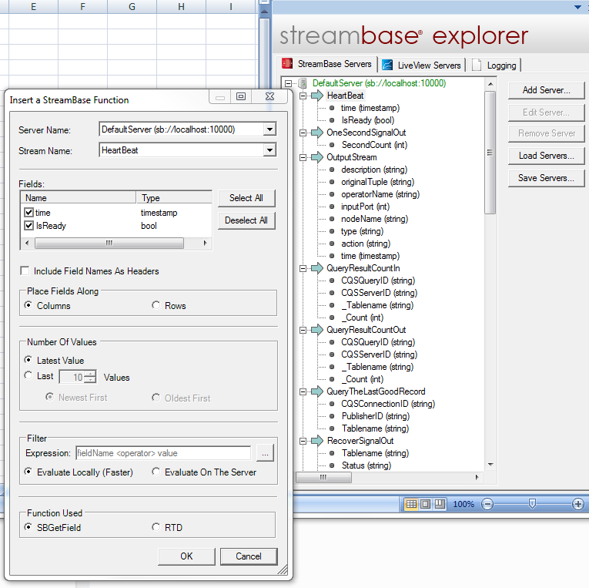The image size is (589, 588).
Task: Click the QueryTheLastGoodRecord stream arrow icon
Action: (x=317, y=391)
